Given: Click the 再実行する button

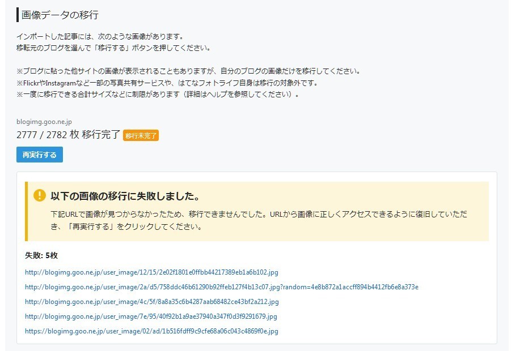Looking at the screenshot, I should tap(40, 155).
